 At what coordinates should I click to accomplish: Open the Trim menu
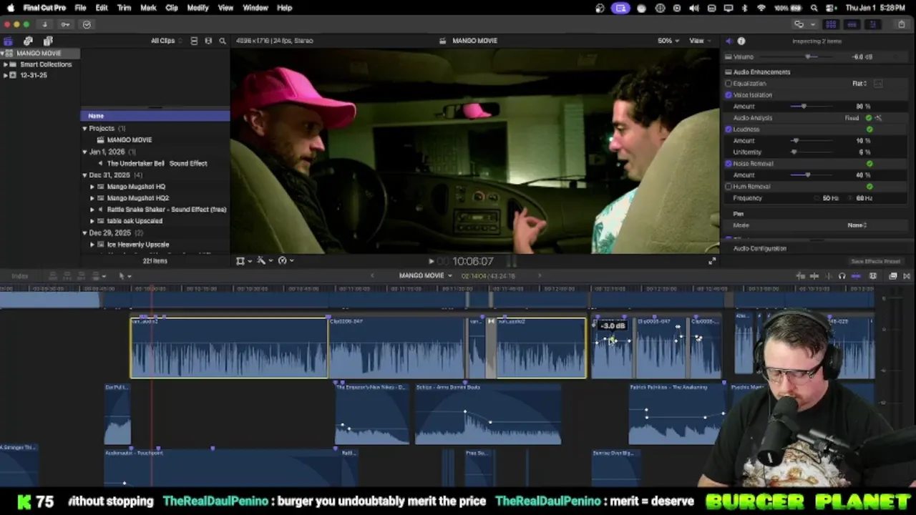[124, 8]
